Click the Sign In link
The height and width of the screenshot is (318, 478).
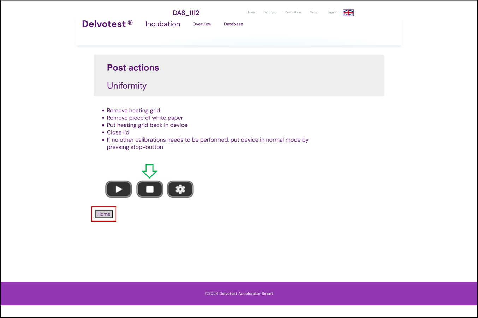tap(332, 12)
